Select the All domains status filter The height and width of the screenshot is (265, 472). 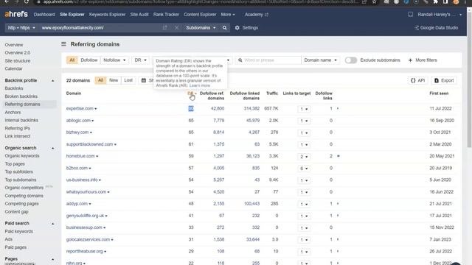(x=100, y=80)
